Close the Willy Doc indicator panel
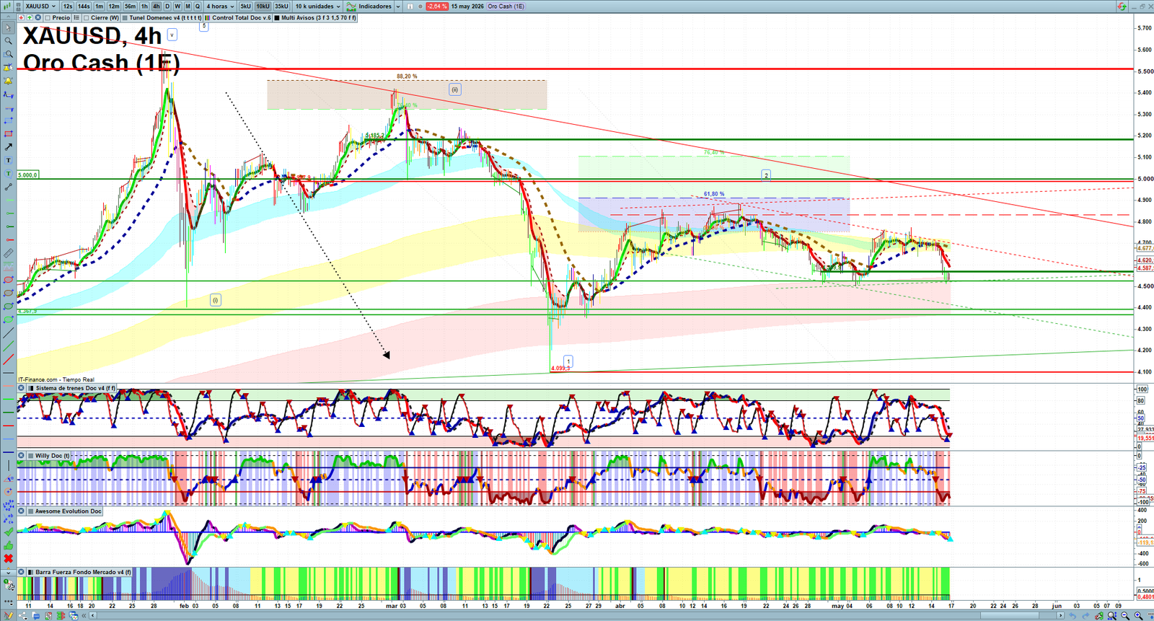This screenshot has width=1154, height=621. pyautogui.click(x=22, y=456)
